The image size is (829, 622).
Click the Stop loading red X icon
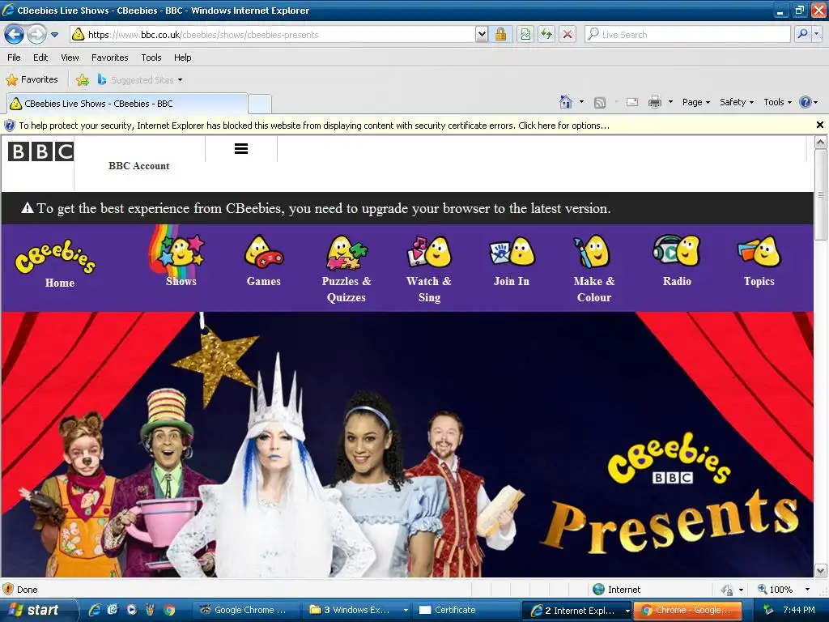coord(568,34)
